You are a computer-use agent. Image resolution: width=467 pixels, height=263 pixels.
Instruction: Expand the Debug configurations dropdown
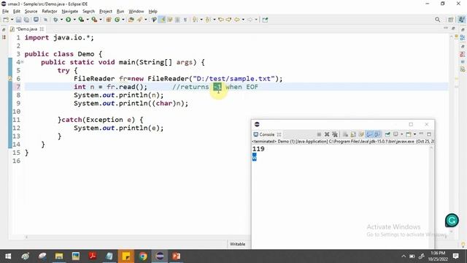click(61, 20)
